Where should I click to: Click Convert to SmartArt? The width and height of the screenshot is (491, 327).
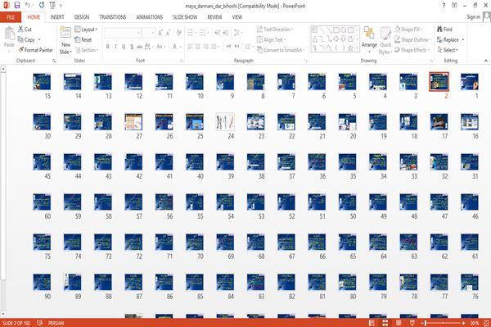(x=281, y=50)
